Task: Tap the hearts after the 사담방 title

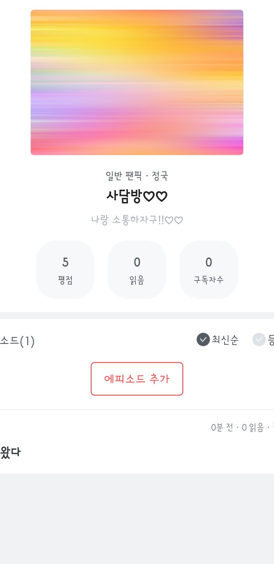Action: [155, 196]
